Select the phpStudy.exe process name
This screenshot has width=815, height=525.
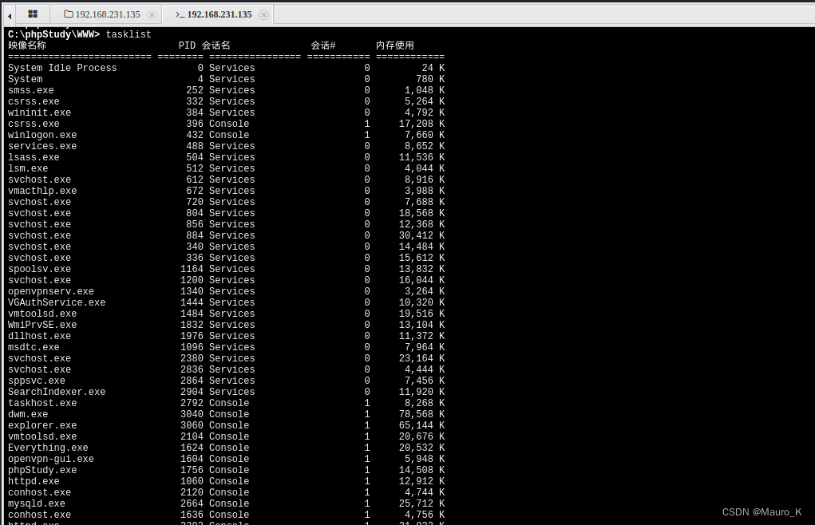[42, 470]
